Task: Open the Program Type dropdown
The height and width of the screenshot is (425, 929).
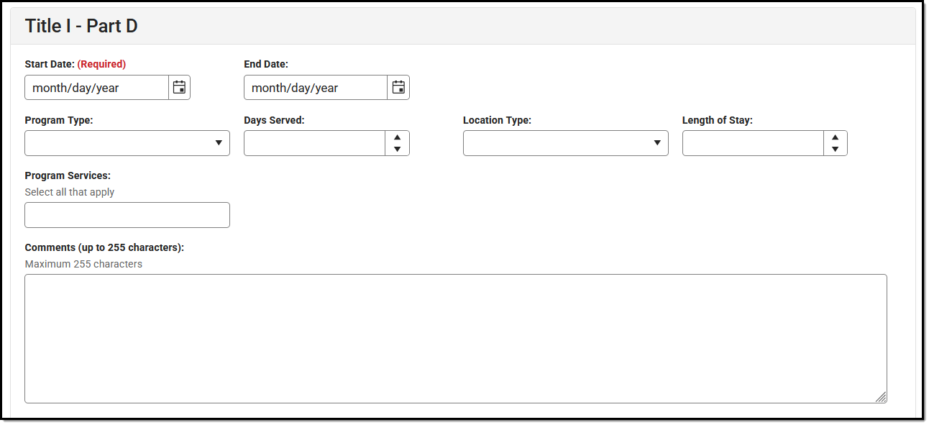Action: (127, 143)
